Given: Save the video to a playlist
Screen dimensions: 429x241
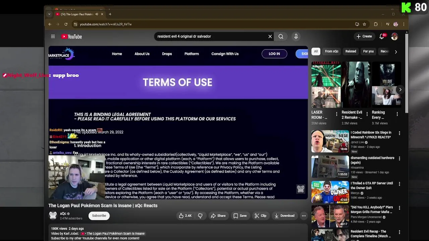Looking at the screenshot, I should pos(240,216).
